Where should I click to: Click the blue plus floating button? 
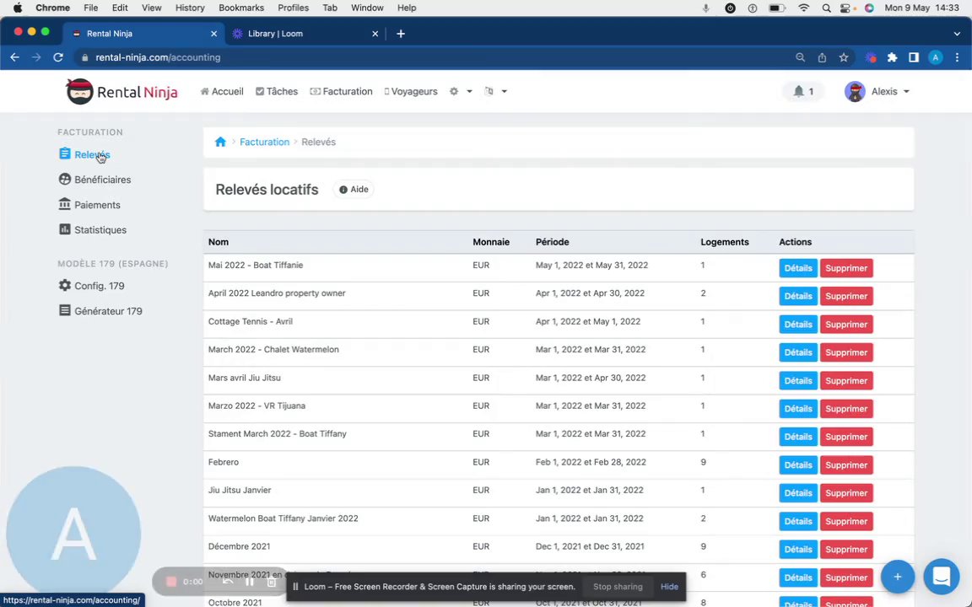pos(897,577)
